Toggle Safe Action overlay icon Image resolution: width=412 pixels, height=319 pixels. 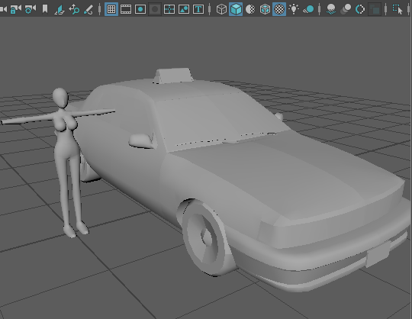point(184,9)
